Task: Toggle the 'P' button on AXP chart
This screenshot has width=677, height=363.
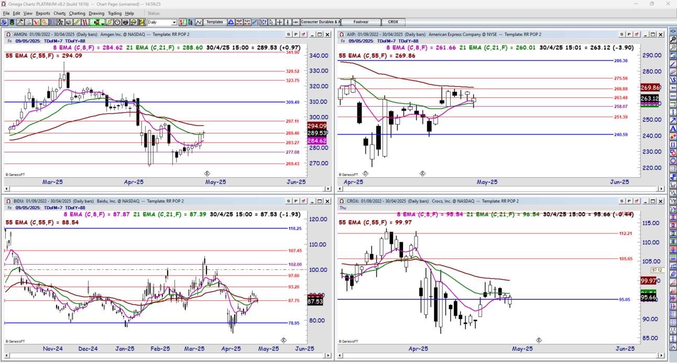Action: click(629, 35)
